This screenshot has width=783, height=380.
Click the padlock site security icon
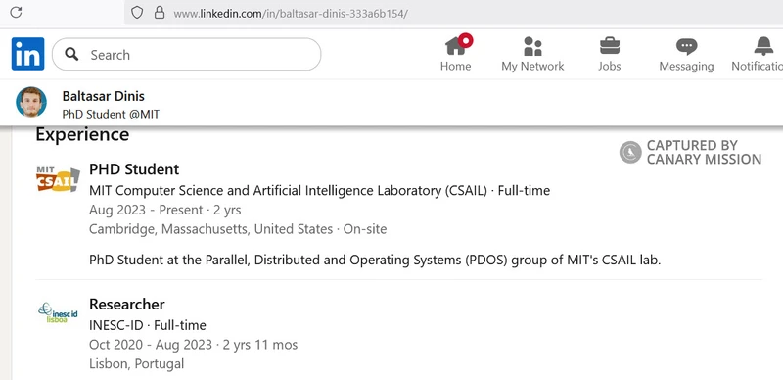click(160, 13)
